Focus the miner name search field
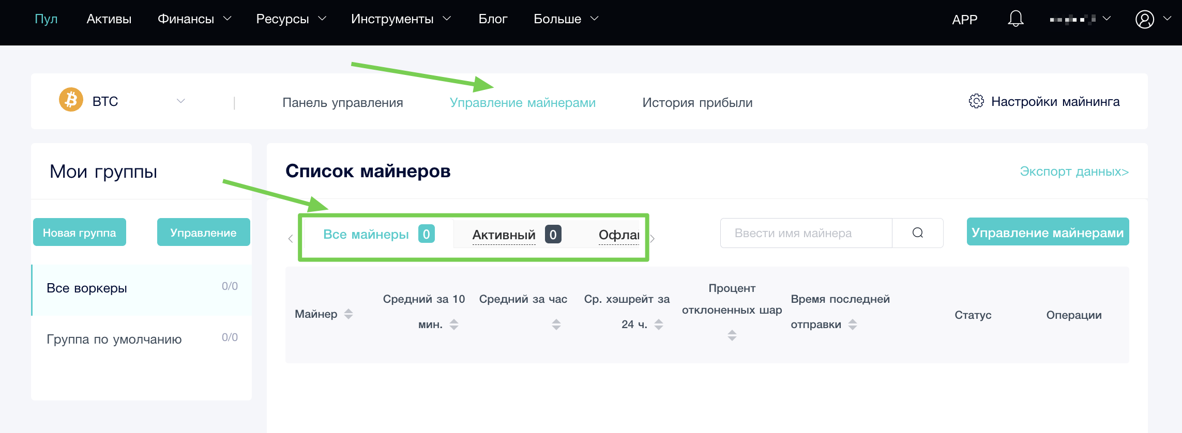 pos(806,233)
